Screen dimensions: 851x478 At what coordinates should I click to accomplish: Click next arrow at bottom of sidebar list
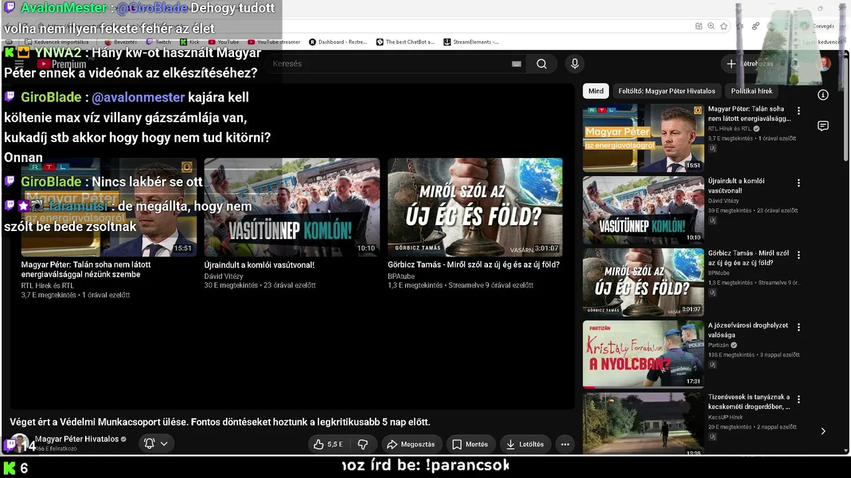click(823, 431)
